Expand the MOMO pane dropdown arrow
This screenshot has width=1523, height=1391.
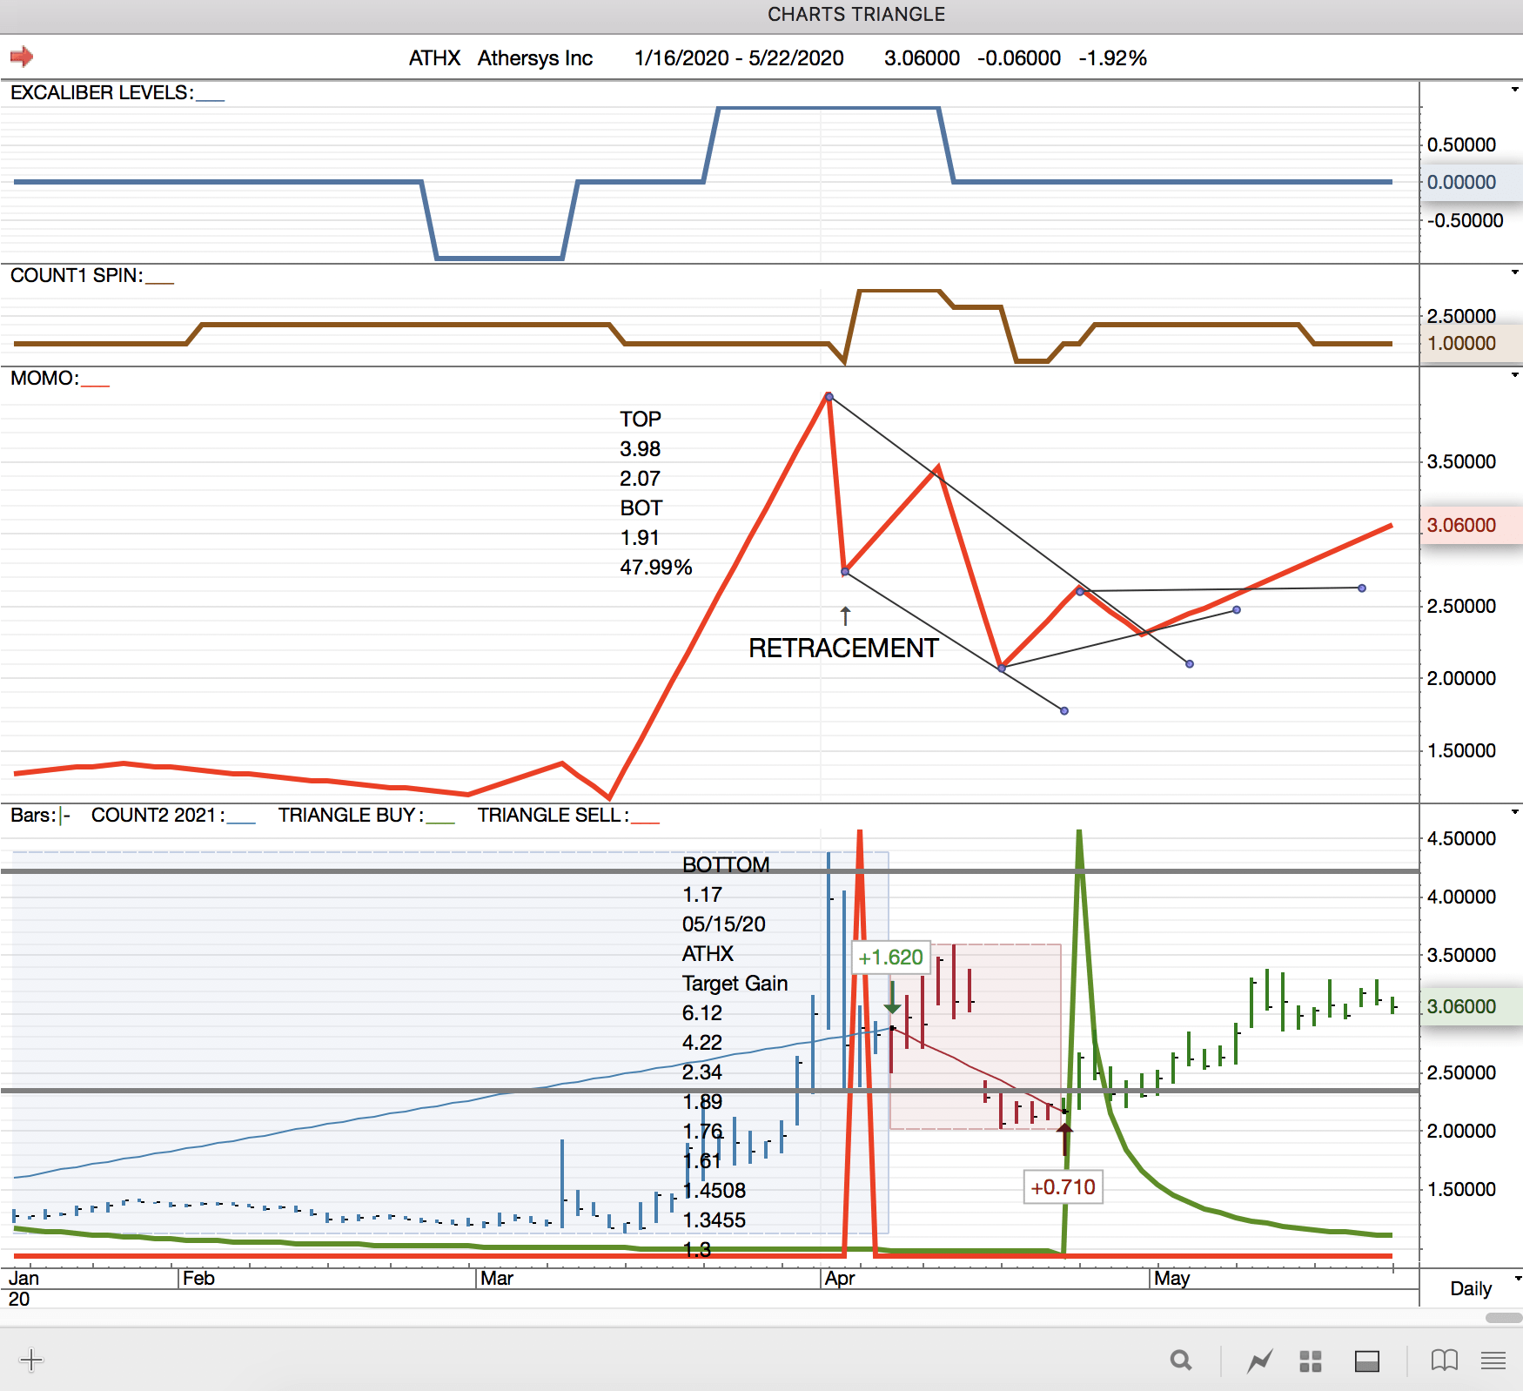(1514, 375)
